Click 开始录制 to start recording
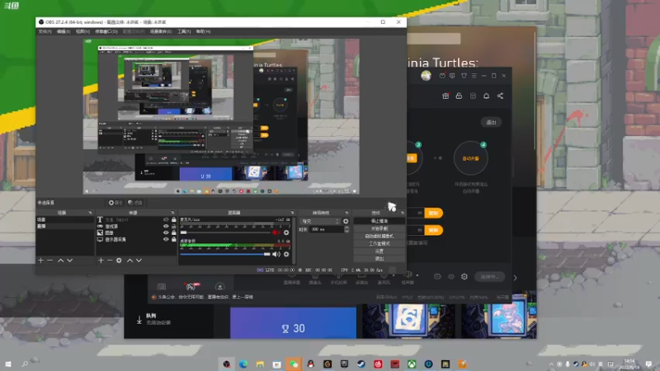 point(379,228)
